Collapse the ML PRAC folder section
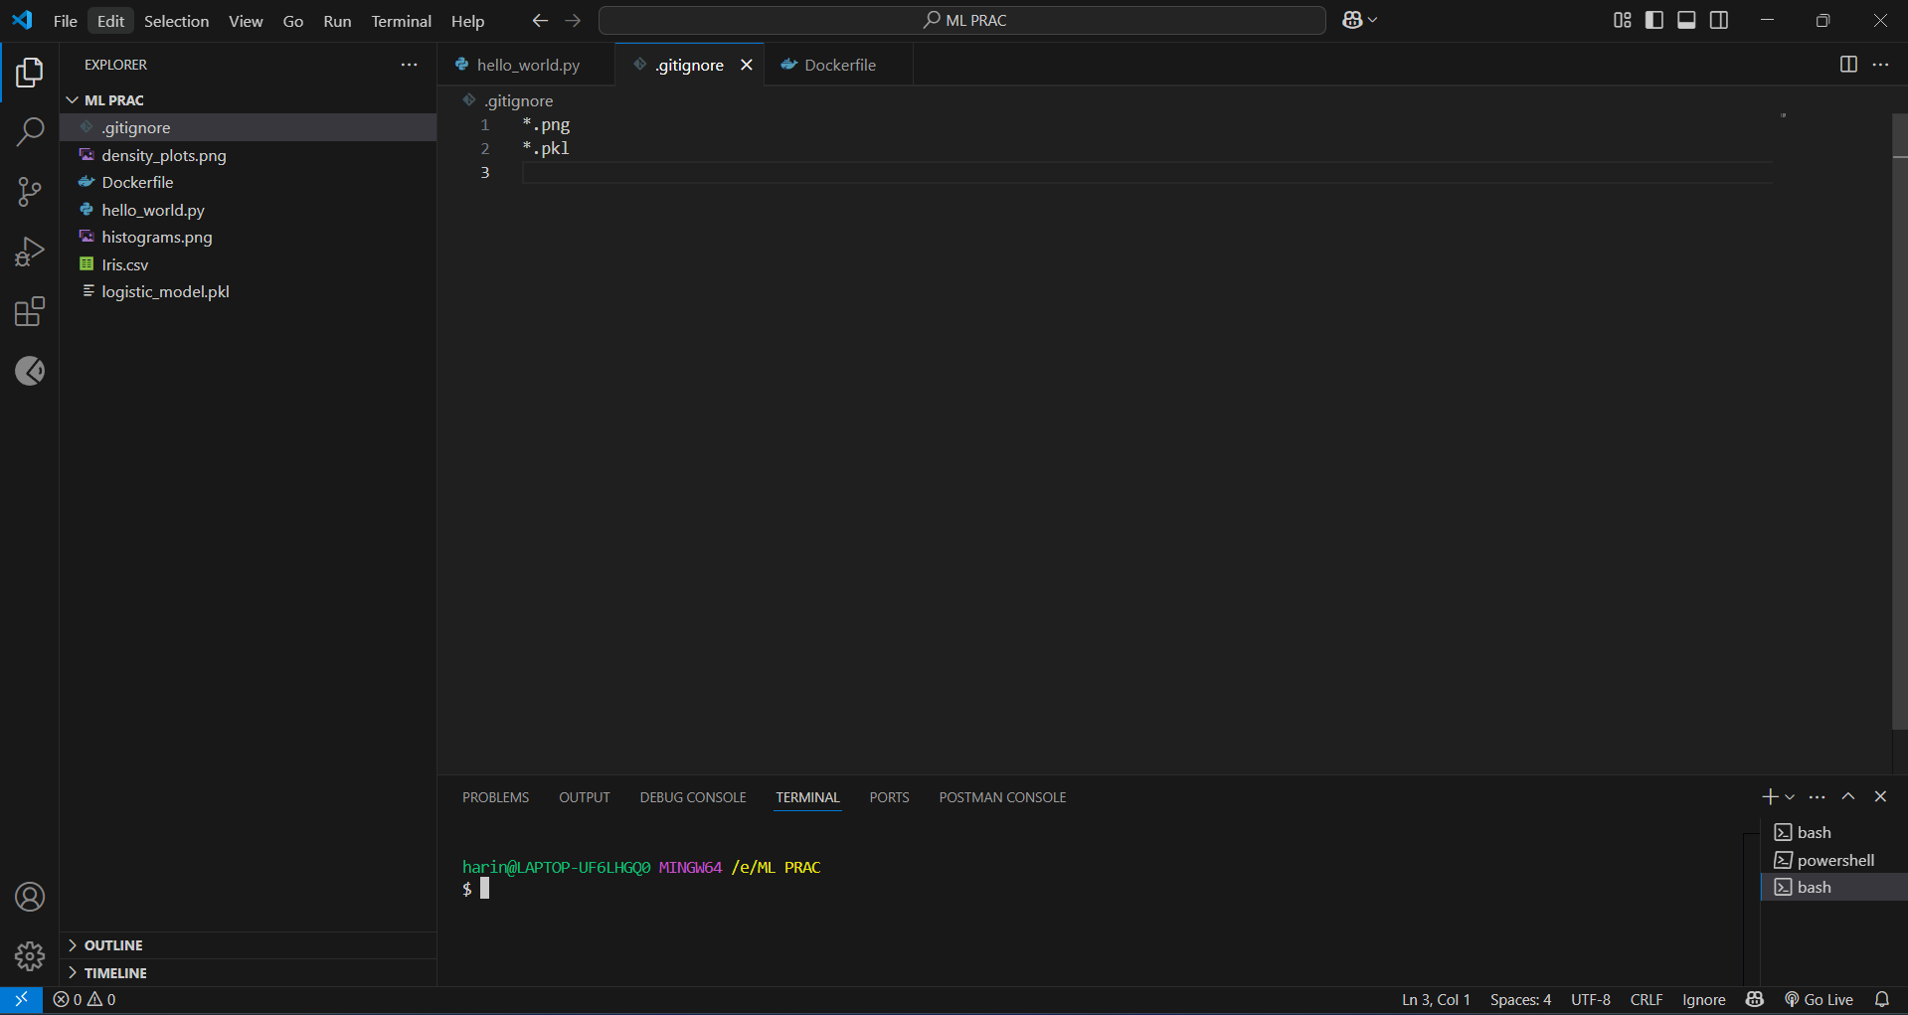1908x1015 pixels. pyautogui.click(x=249, y=100)
